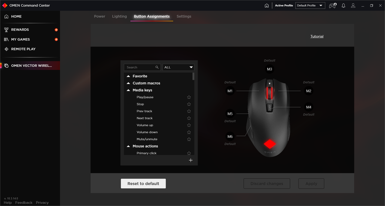Favorite the Stop action star
This screenshot has width=385, height=206.
coord(189,104)
